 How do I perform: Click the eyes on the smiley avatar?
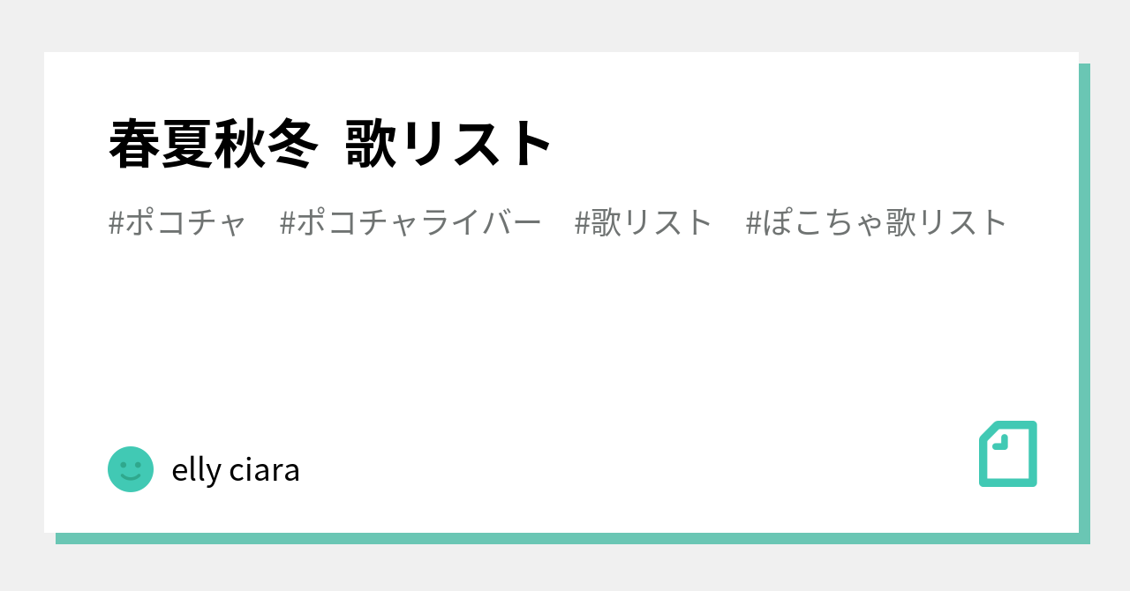pos(131,463)
